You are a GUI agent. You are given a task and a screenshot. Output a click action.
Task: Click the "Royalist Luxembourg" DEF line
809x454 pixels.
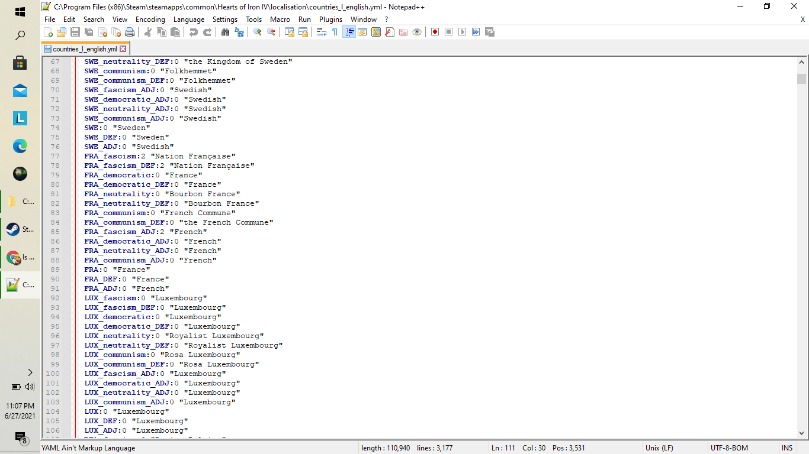[183, 345]
